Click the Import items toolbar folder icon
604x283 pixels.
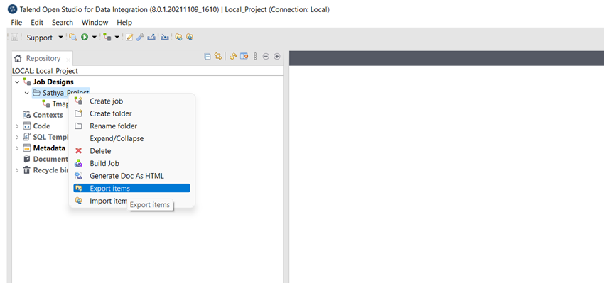(189, 38)
